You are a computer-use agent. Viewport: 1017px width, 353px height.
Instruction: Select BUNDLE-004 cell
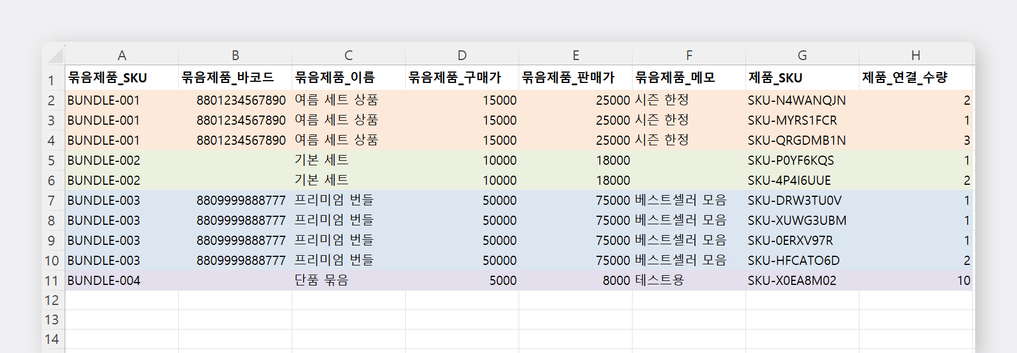click(x=121, y=281)
